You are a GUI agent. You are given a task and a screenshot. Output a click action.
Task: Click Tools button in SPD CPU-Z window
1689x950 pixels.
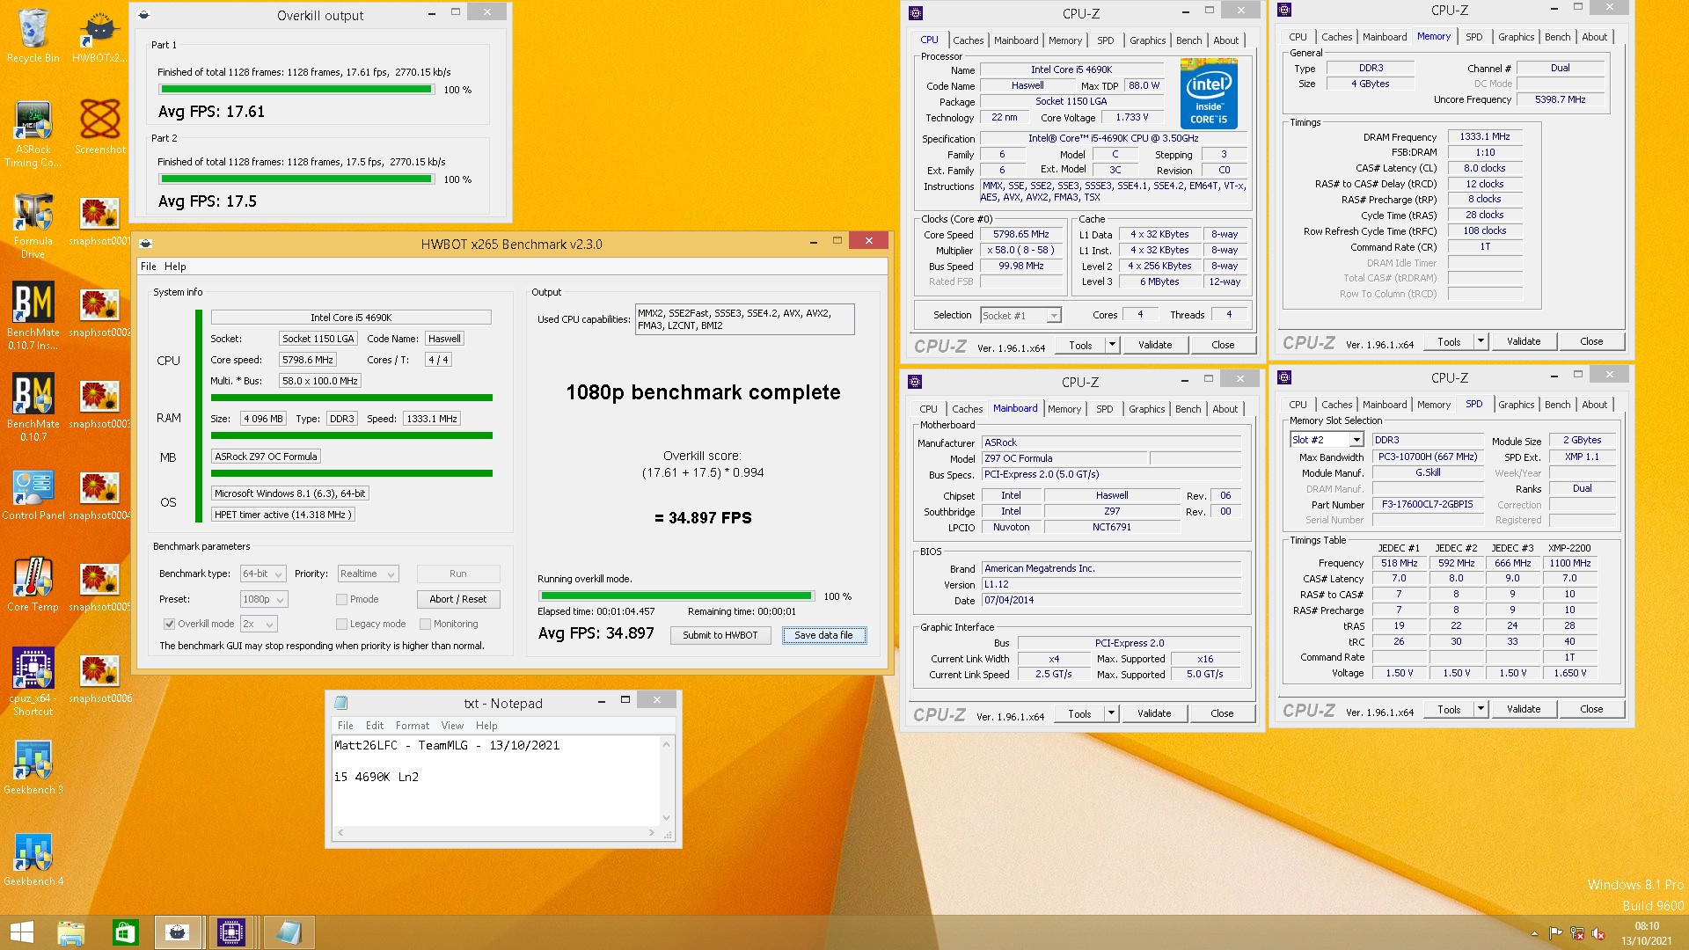coord(1449,710)
